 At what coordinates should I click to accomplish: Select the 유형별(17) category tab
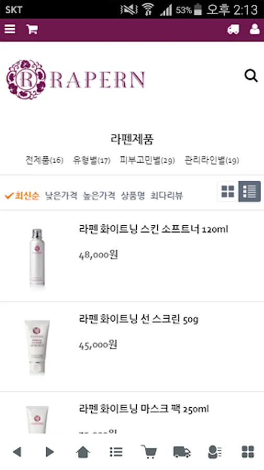tap(92, 160)
